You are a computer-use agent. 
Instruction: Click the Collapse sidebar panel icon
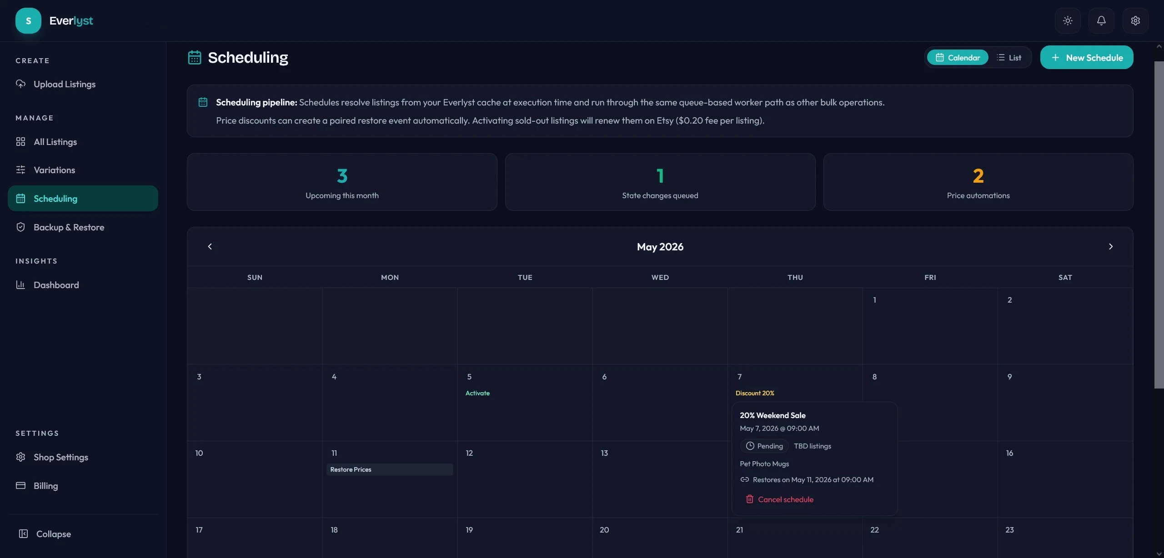coord(23,534)
